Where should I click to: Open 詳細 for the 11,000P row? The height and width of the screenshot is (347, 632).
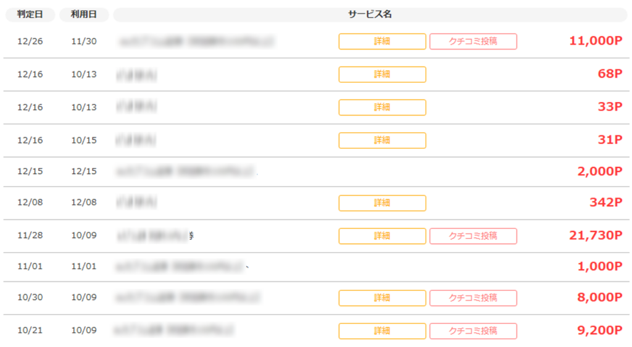click(382, 41)
